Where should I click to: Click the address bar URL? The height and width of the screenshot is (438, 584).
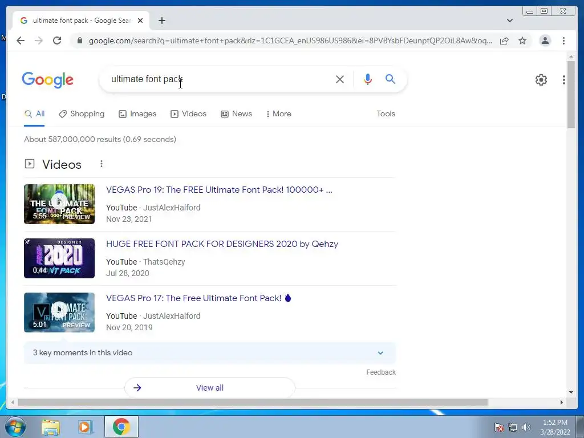click(290, 40)
